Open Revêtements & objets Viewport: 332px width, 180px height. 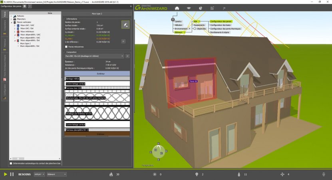coord(220,32)
